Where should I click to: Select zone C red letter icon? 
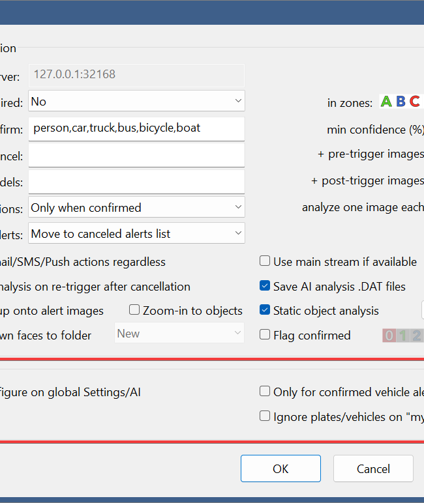point(415,102)
